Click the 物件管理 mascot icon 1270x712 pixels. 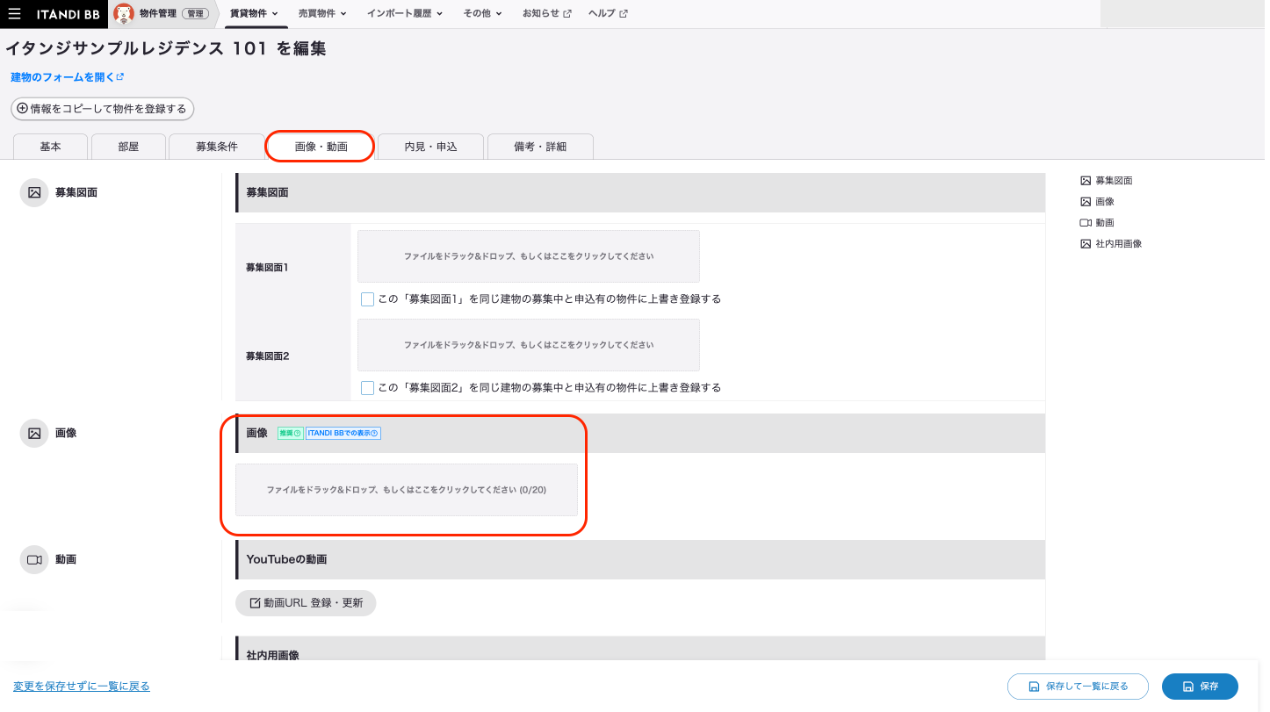tap(124, 14)
